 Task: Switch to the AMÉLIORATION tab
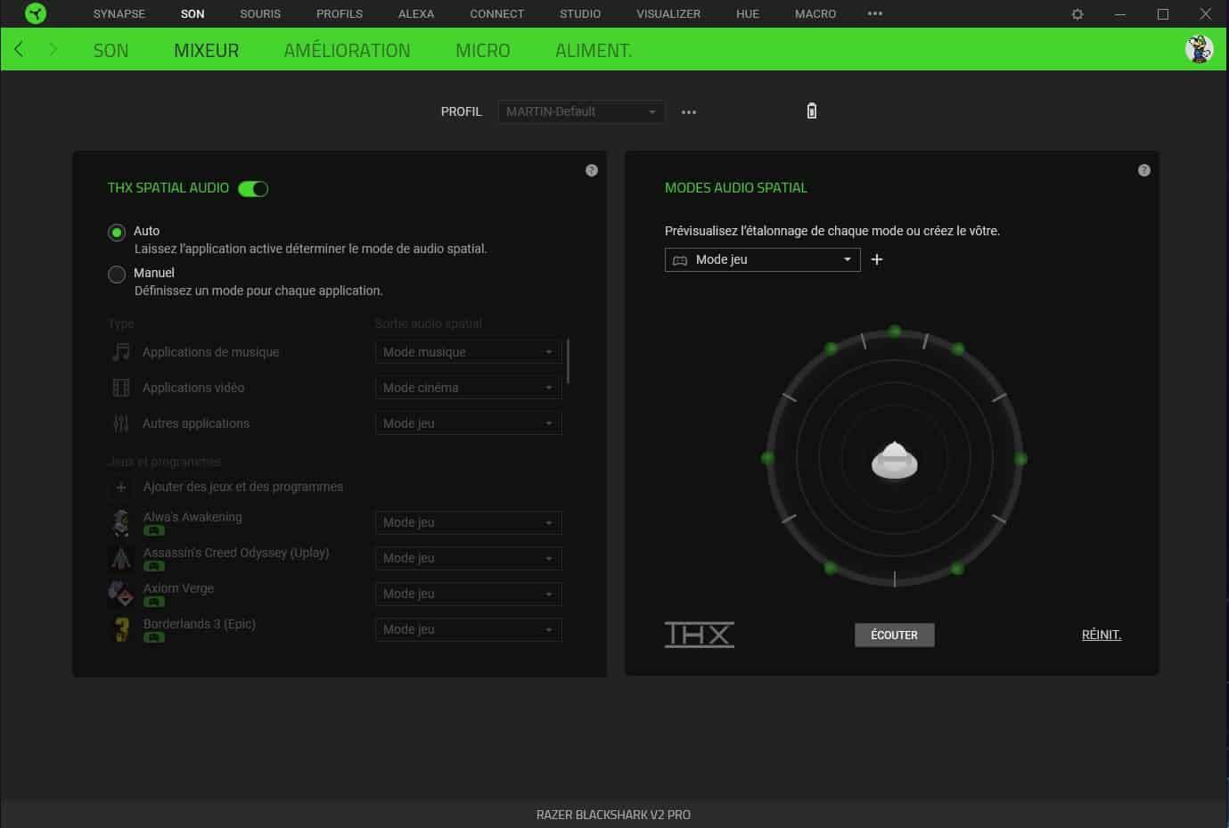coord(347,51)
